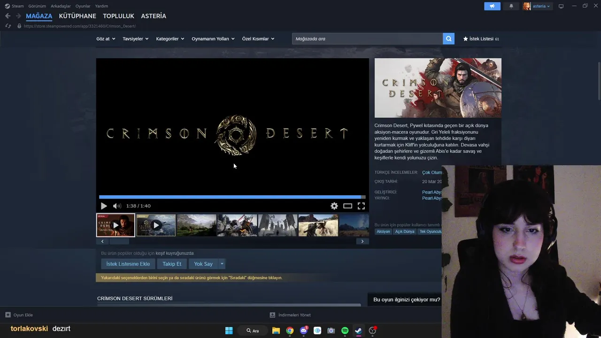Click the Mağazada ara search field
The image size is (601, 338).
pos(367,38)
